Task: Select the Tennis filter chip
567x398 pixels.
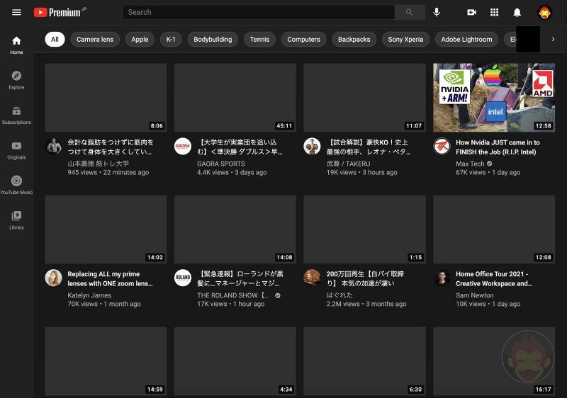Action: [x=259, y=40]
